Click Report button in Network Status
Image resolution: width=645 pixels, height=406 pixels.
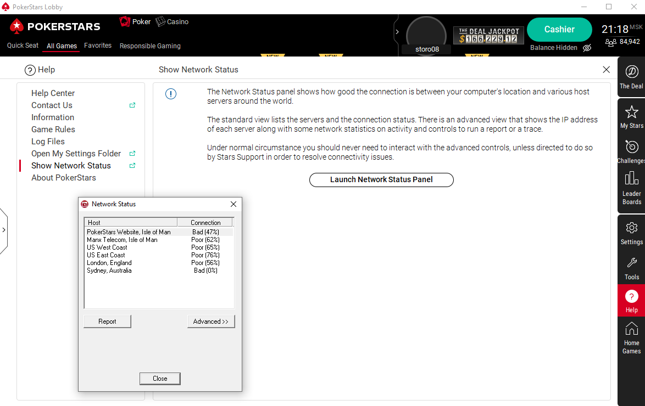(x=107, y=322)
